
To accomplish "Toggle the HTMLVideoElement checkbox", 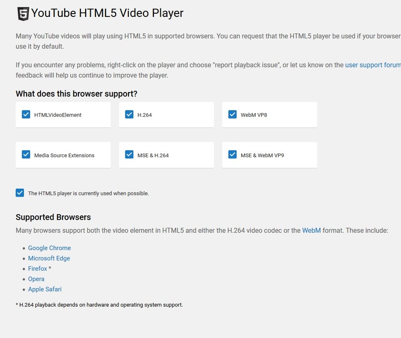I will [x=26, y=115].
